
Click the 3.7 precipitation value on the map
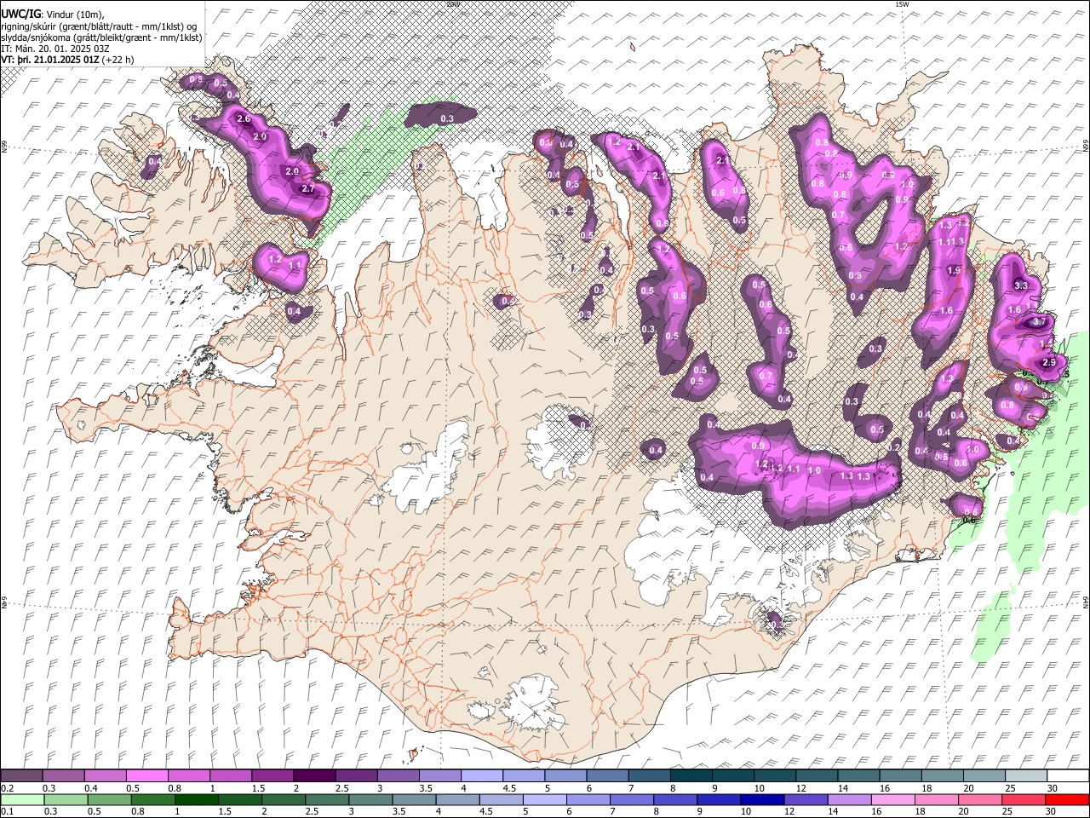[1040, 322]
